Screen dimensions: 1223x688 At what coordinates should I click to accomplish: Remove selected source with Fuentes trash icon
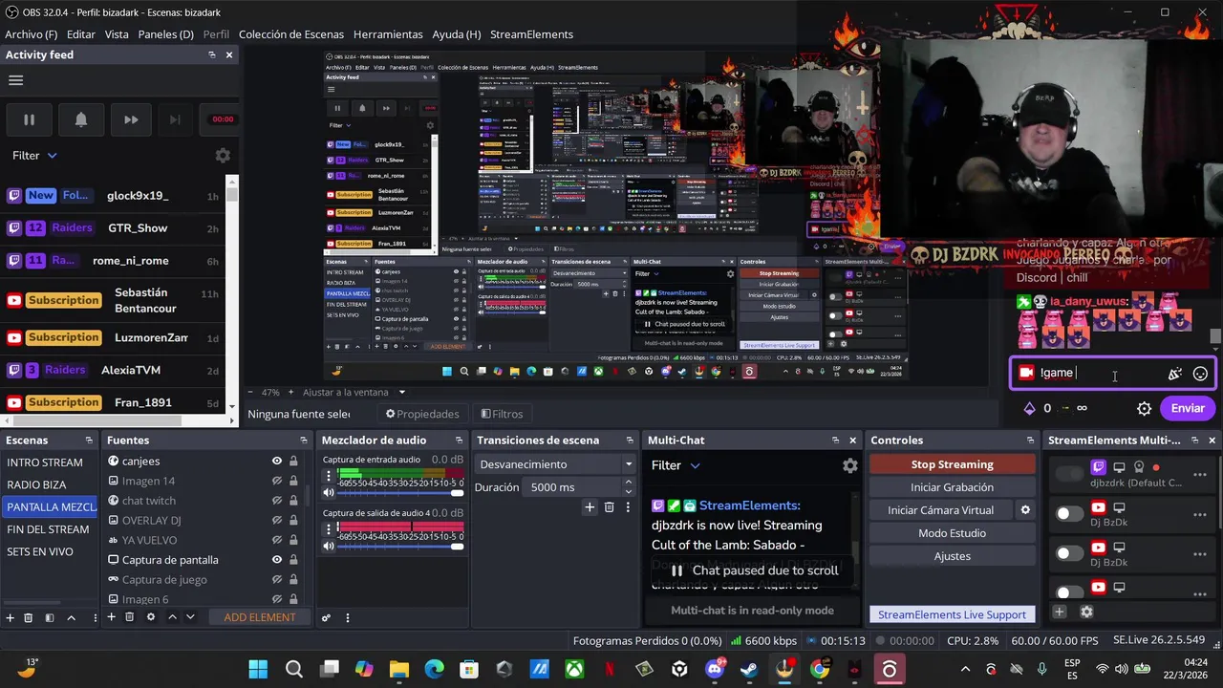click(129, 617)
